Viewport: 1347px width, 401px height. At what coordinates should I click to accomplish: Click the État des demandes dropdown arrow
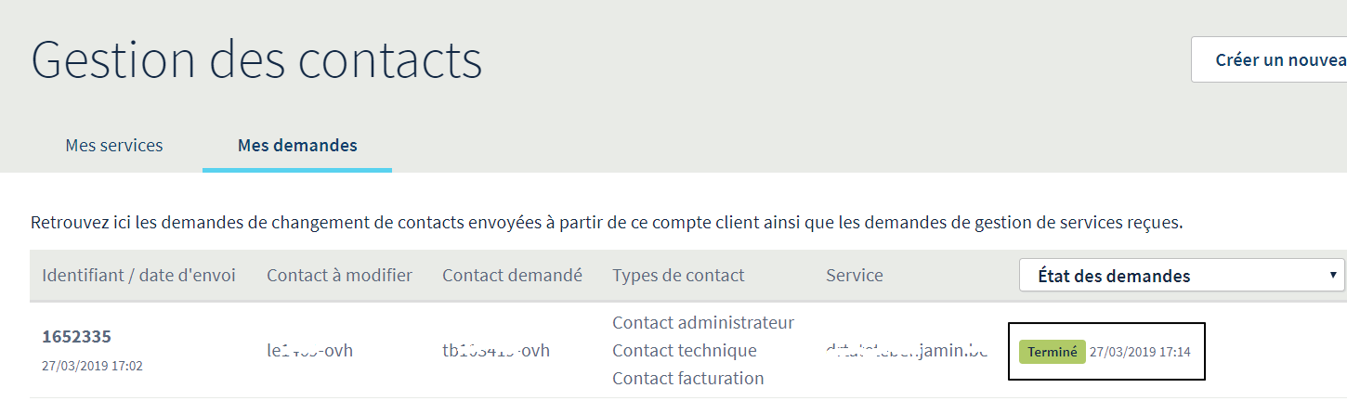[x=1333, y=276]
